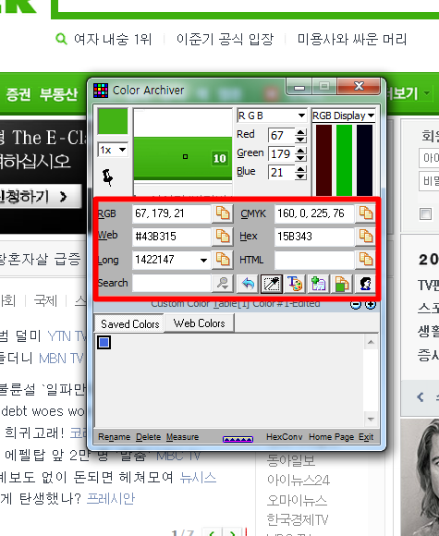
Task: Click the minus button near Custom Color Table
Action: point(356,305)
